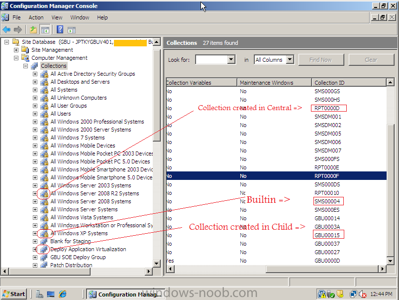Click the Computer Management folder icon
This screenshot has width=399, height=300.
(x=25, y=58)
